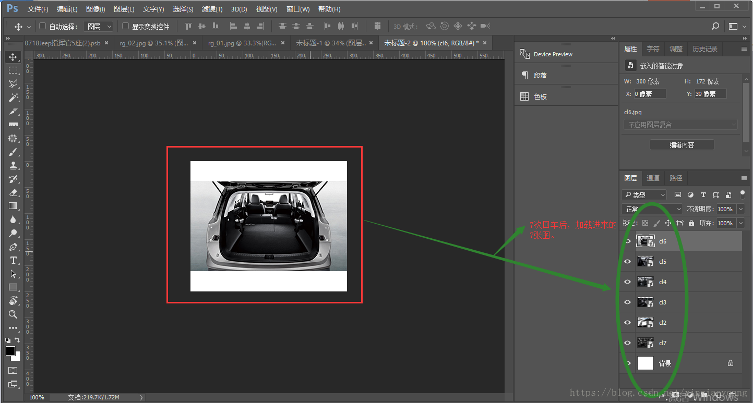
Task: Open the Filter (滤镜) menu
Action: click(x=212, y=9)
